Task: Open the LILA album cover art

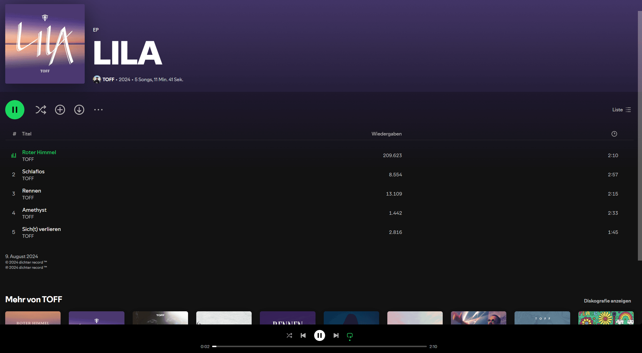Action: 45,44
